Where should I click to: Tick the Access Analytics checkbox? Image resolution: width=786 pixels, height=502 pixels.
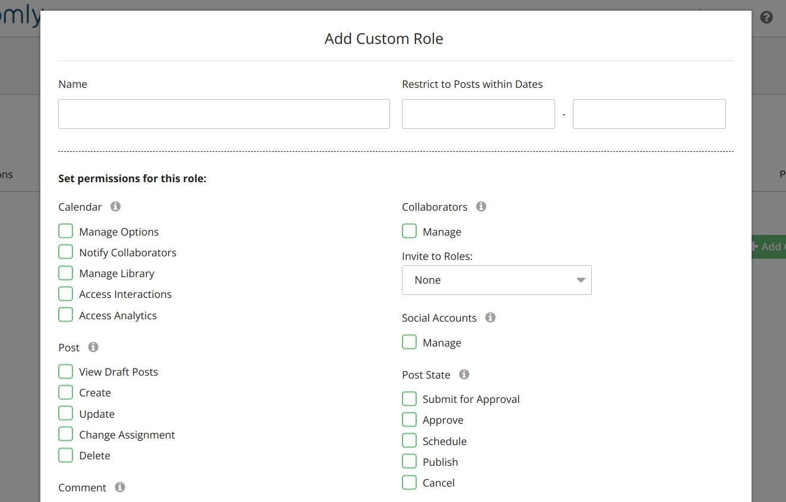pyautogui.click(x=66, y=315)
